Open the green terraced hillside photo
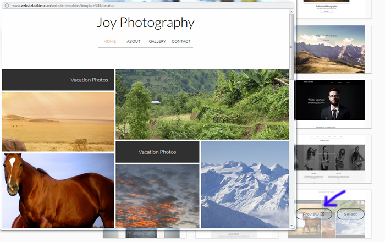385x242 pixels. click(202, 105)
